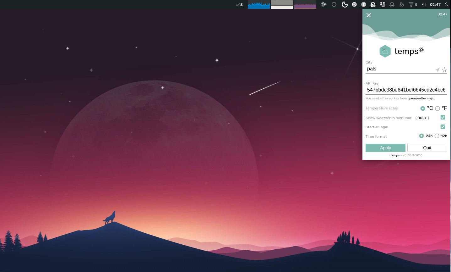Click into the API Key field
451x272 pixels.
(x=406, y=90)
